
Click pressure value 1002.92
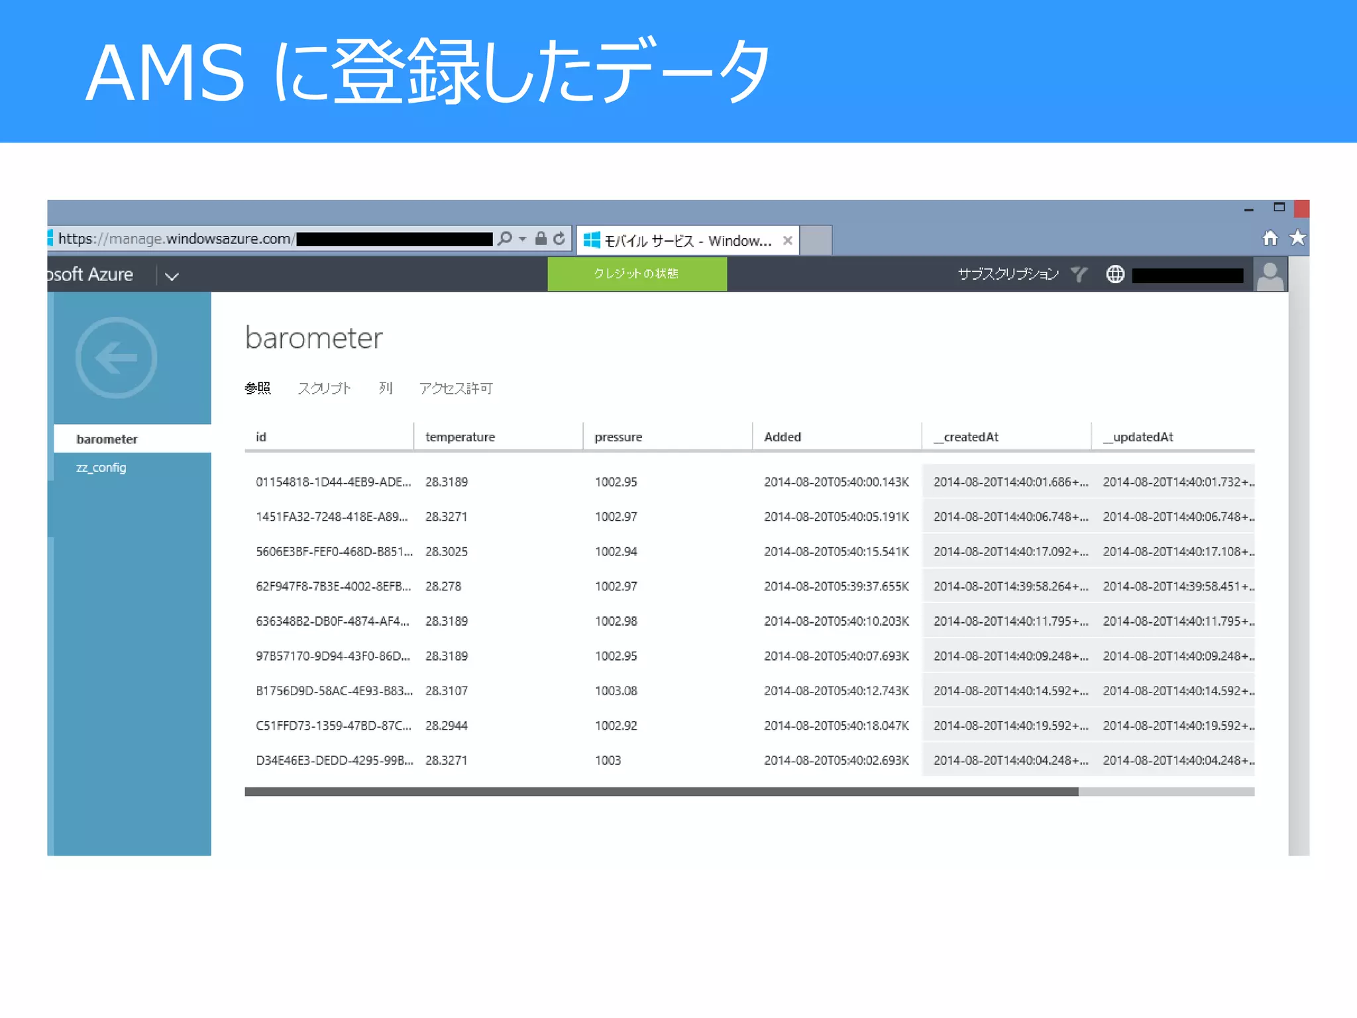616,726
